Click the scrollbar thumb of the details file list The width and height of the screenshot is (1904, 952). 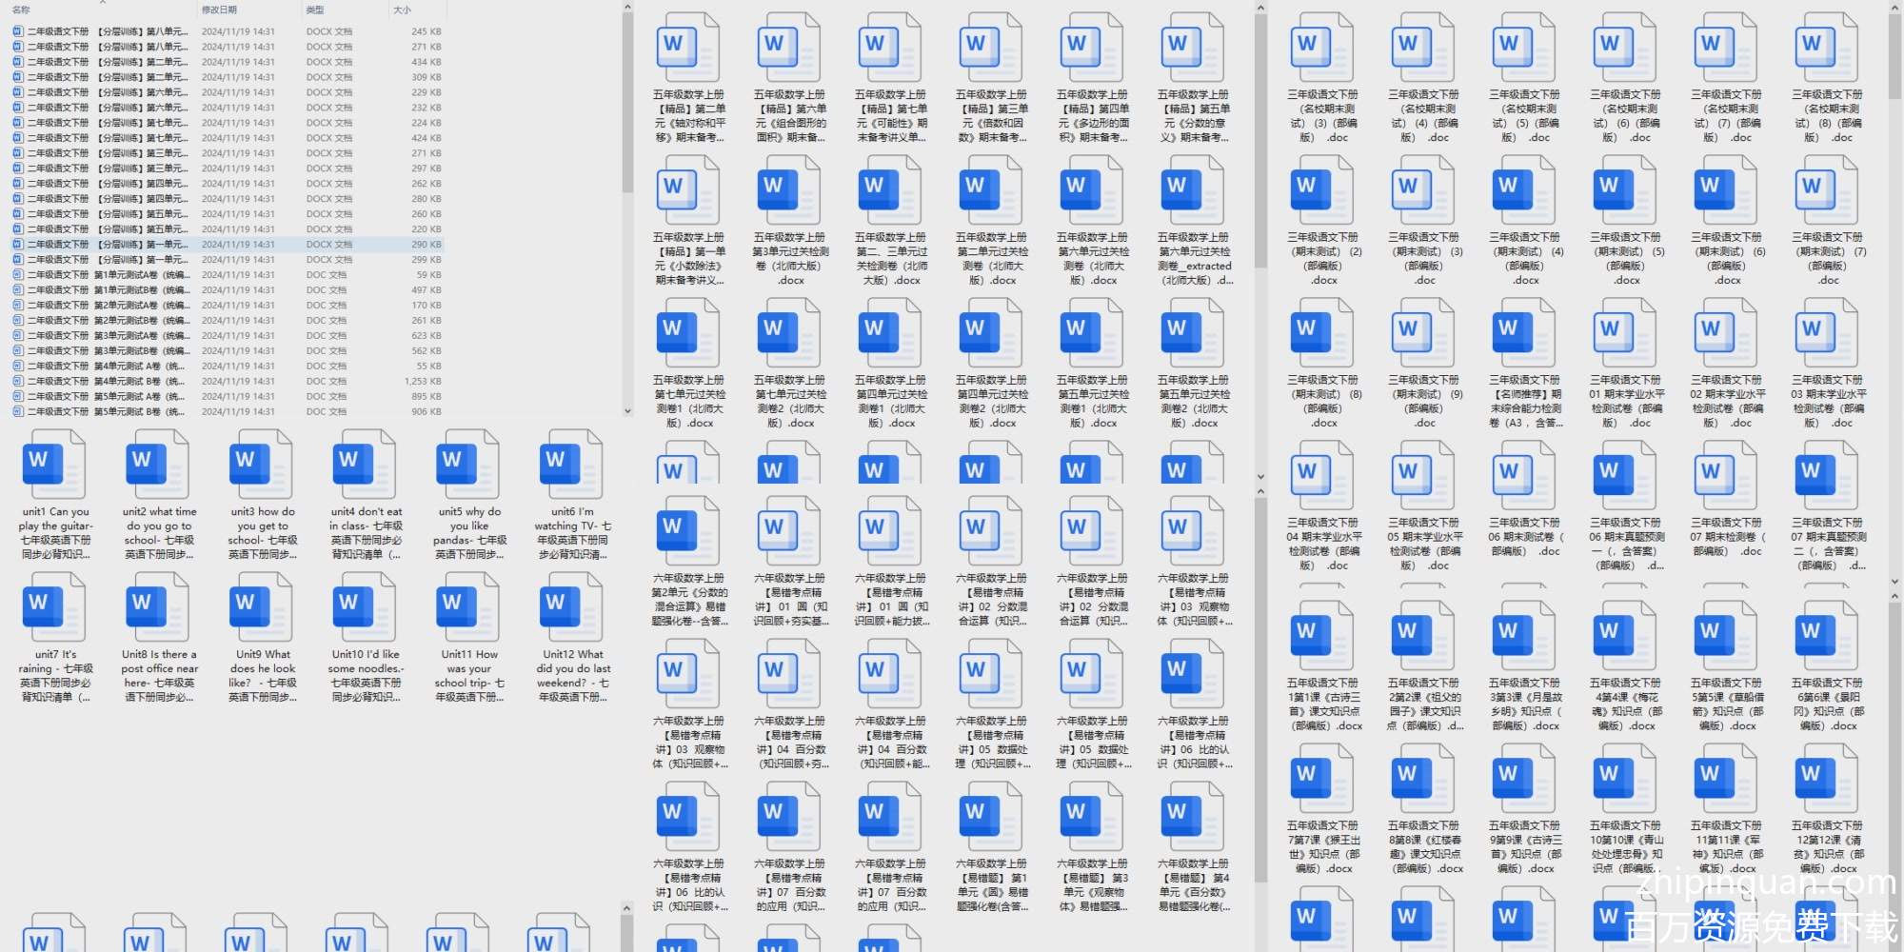[627, 103]
